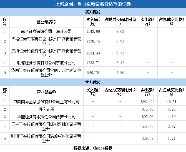
Task: Click 财通证券股份有限公司温岭中华路证券营业部
Action: point(46,138)
